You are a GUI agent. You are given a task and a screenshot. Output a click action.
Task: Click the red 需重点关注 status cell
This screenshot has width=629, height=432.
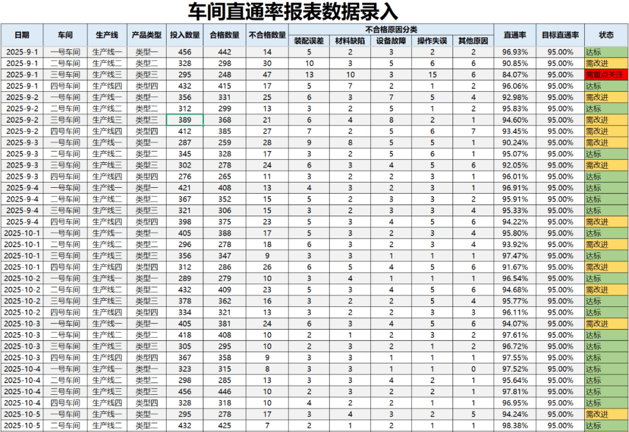tap(606, 74)
